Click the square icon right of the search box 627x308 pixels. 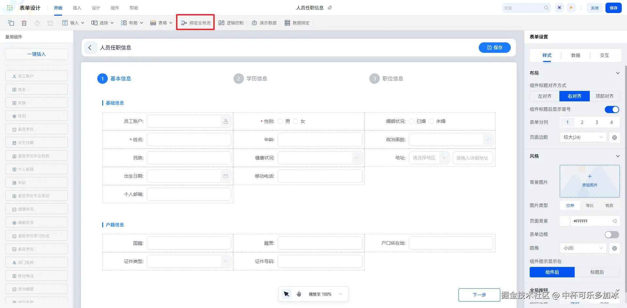tap(559, 8)
